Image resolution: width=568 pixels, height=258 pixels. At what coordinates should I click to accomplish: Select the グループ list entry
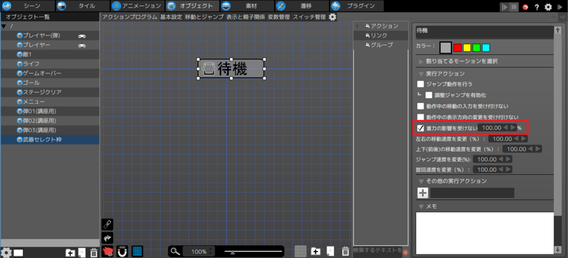tap(381, 45)
